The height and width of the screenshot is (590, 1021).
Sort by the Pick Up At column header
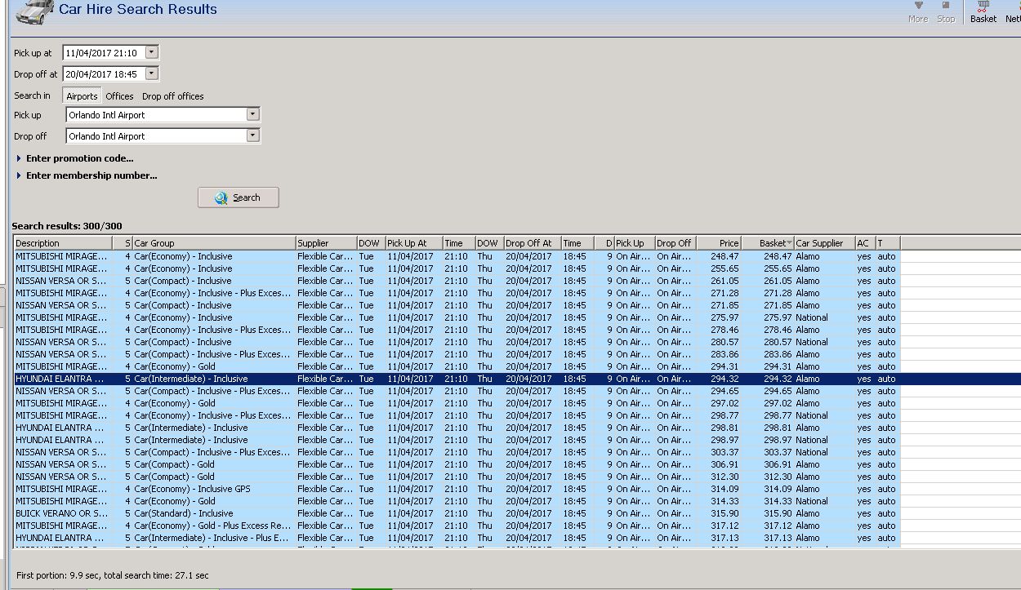click(414, 243)
